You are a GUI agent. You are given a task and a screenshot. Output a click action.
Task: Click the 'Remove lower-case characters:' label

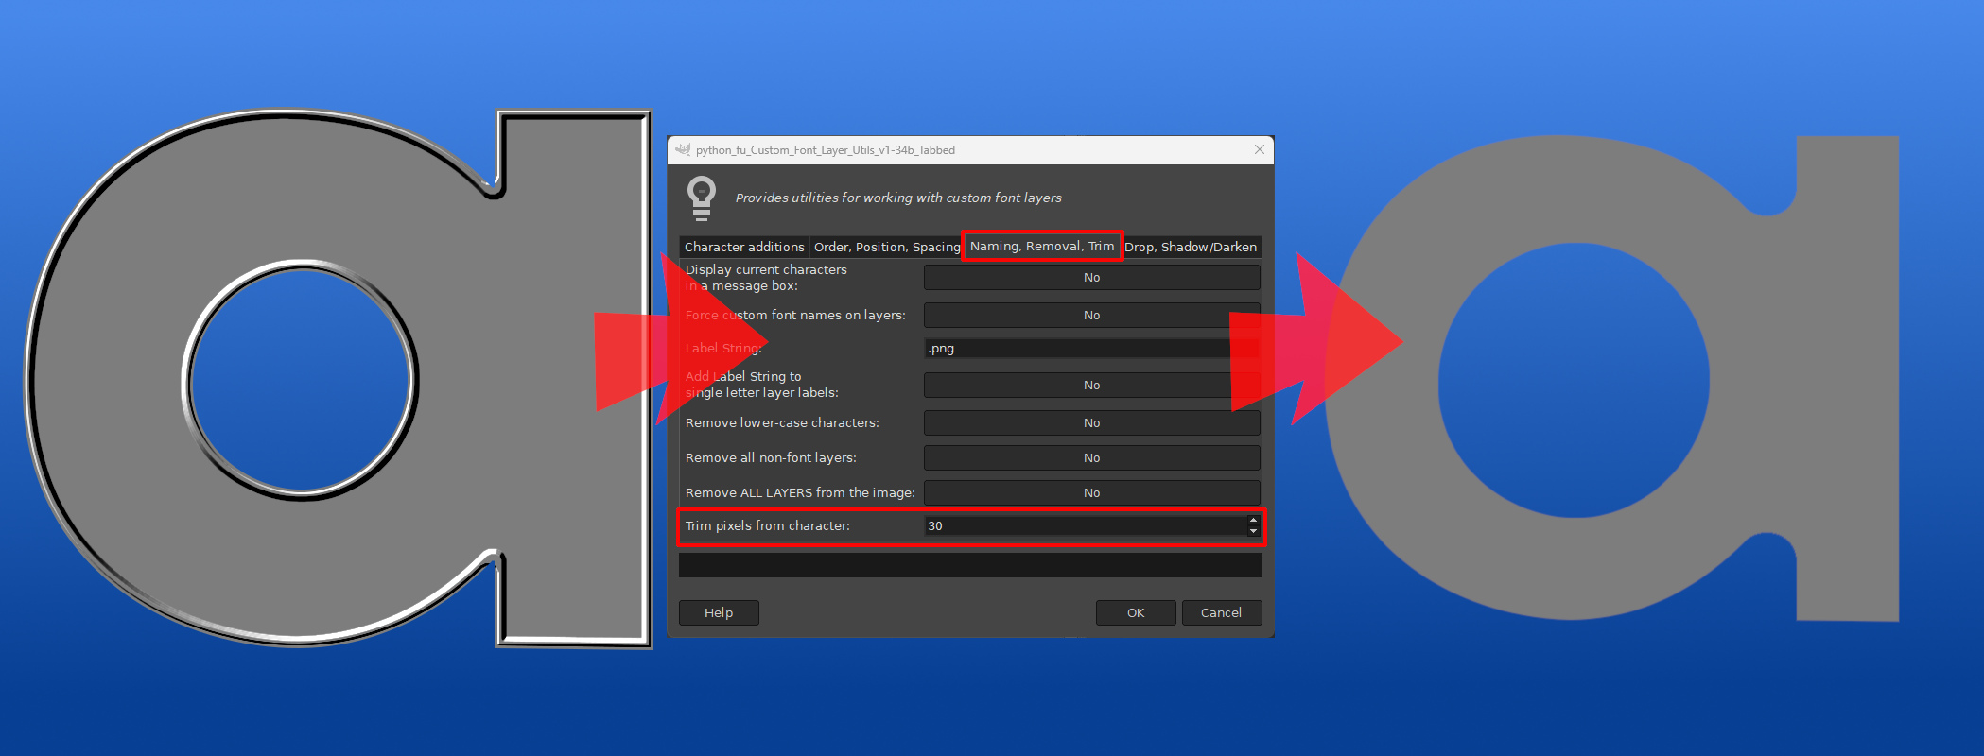coord(782,422)
